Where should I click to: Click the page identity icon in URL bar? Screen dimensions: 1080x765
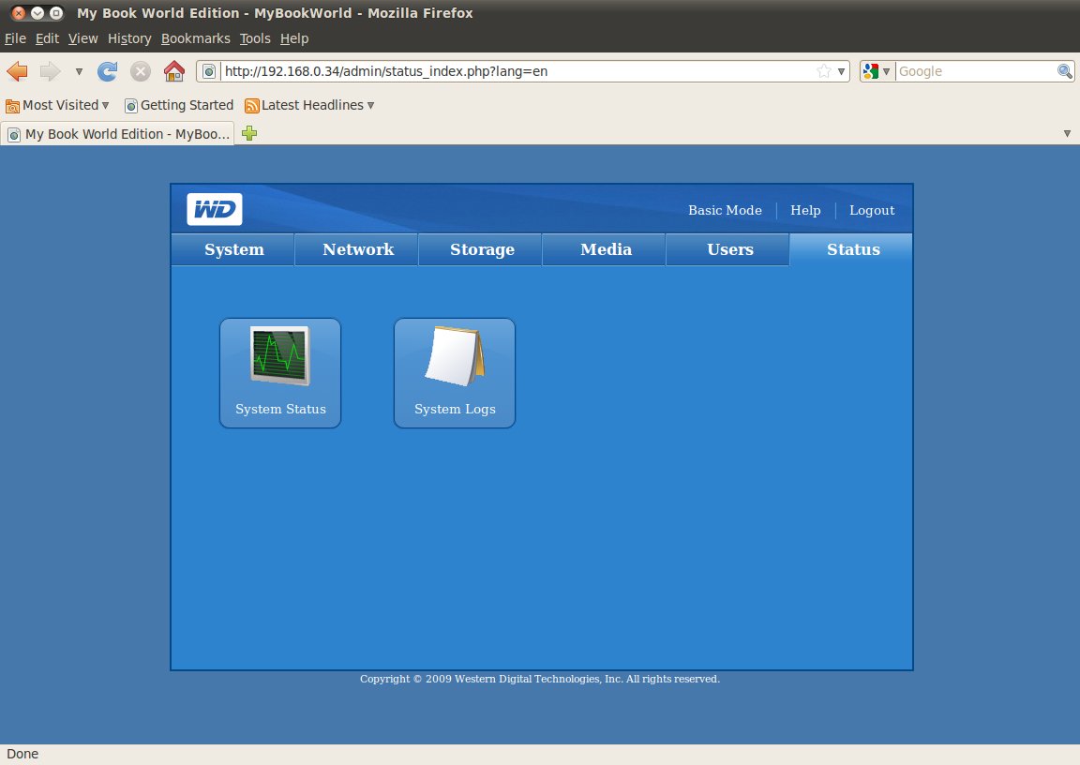point(209,71)
